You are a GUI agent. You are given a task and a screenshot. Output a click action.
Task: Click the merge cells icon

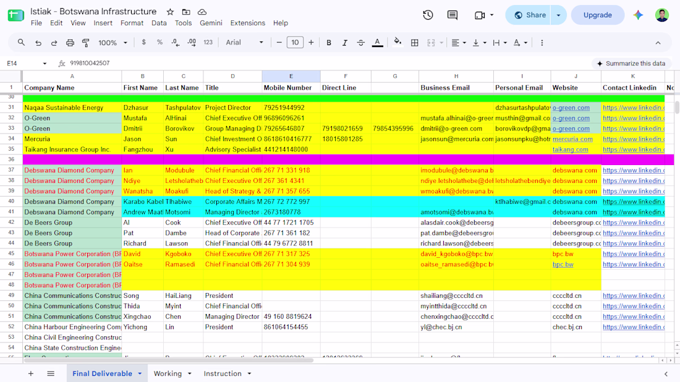tap(431, 43)
